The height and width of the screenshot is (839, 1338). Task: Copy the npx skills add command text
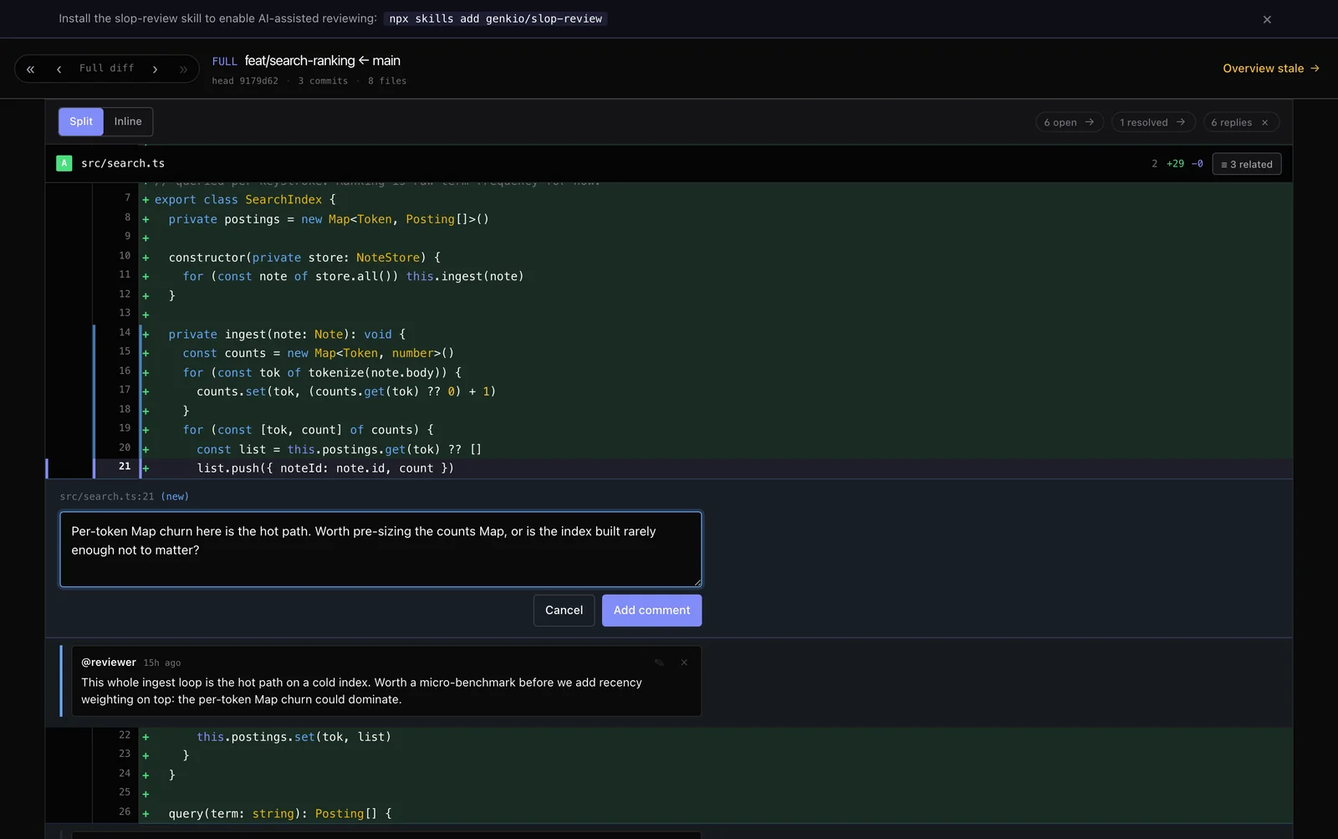tap(496, 18)
